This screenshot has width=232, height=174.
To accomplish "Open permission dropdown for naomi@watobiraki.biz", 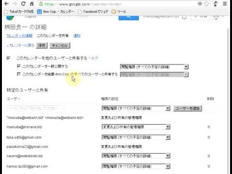I will point(136,156).
